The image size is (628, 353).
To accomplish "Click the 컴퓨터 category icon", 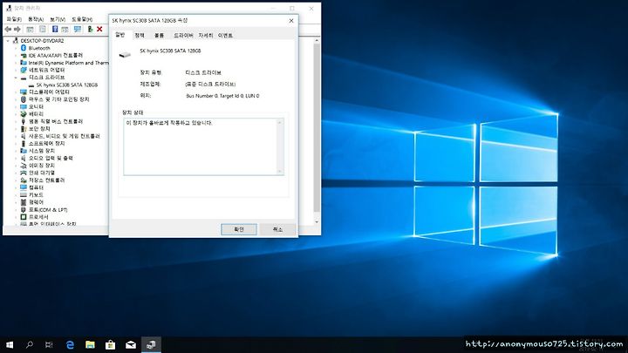I will point(24,187).
